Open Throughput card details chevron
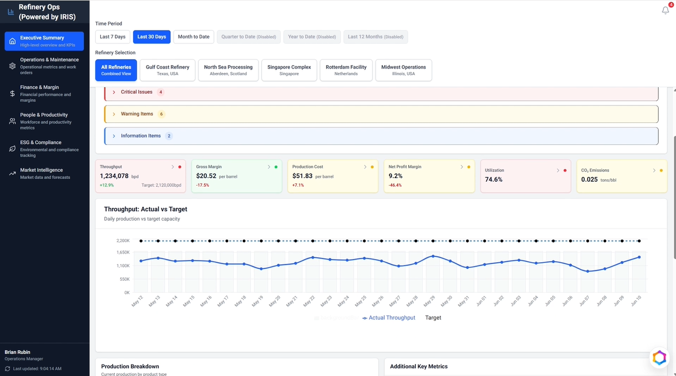This screenshot has width=676, height=376. click(x=173, y=167)
